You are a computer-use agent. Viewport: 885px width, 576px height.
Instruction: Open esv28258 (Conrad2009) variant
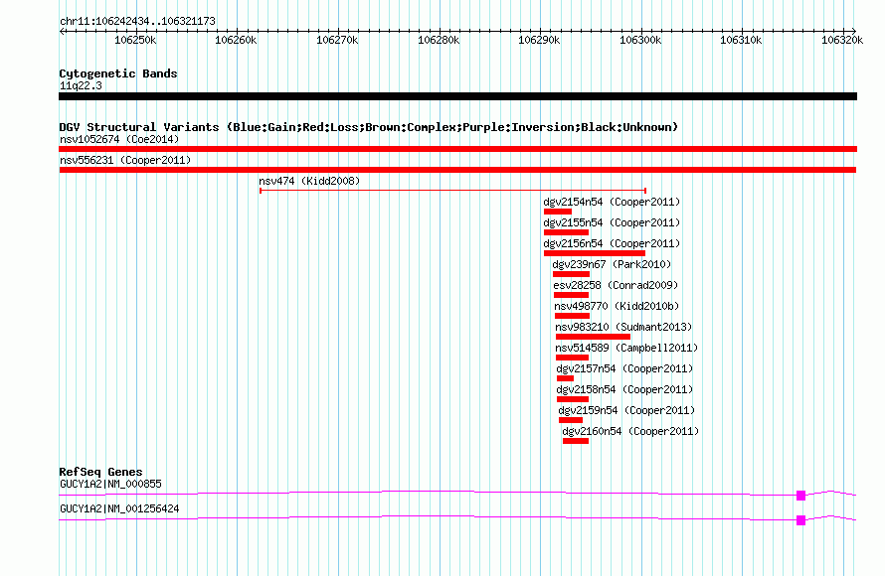pos(616,285)
